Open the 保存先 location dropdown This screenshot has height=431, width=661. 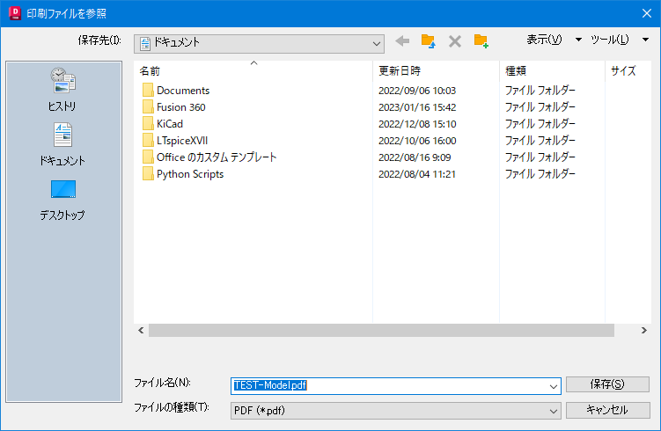pyautogui.click(x=259, y=43)
